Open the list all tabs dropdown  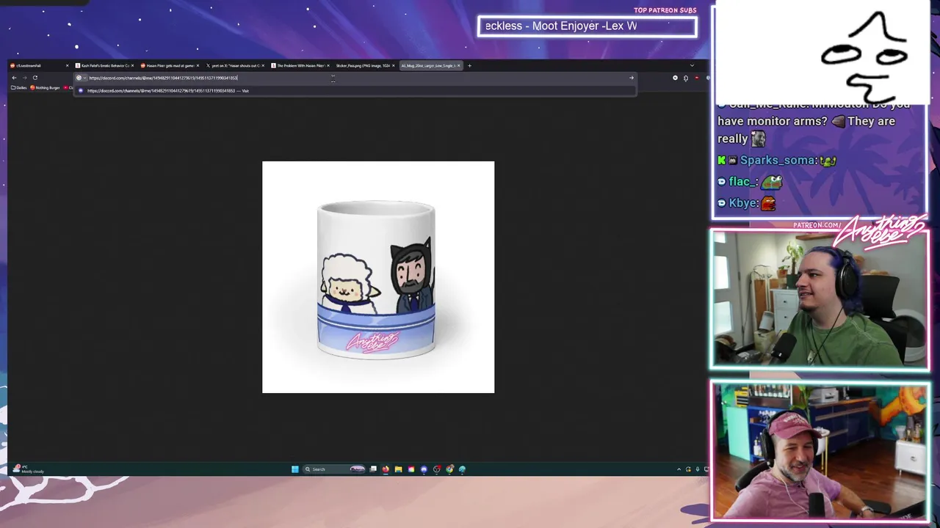[x=692, y=65]
